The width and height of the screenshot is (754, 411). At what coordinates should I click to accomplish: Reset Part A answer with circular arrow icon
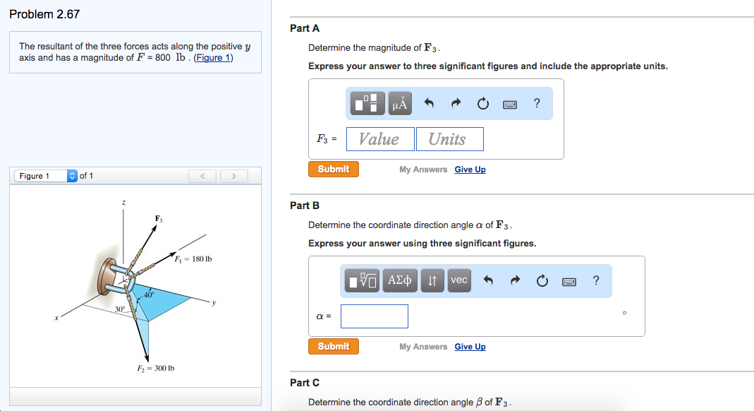(x=482, y=102)
